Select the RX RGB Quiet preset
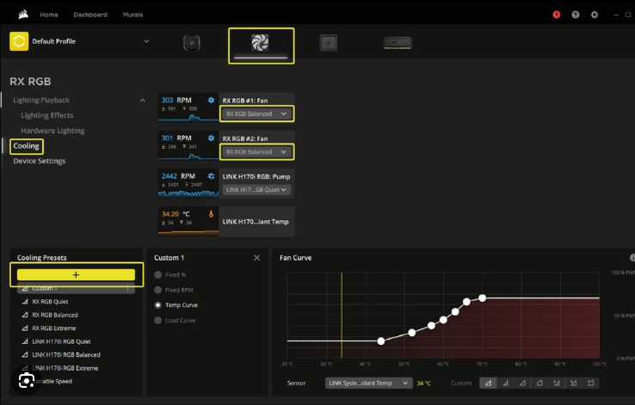Viewport: 635px width, 405px height. (50, 302)
